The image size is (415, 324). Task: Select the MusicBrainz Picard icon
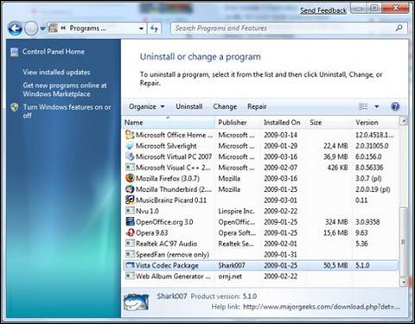point(130,200)
